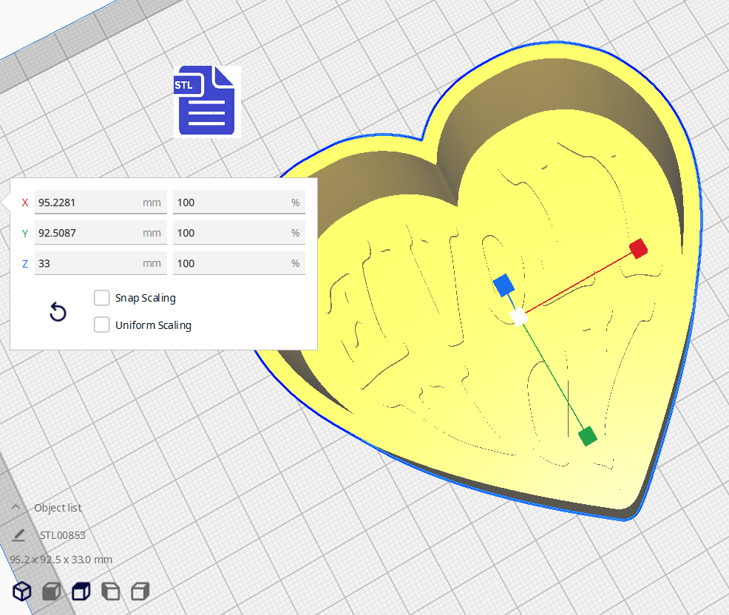
Task: Click the blue Z-axis scale handle
Action: click(x=503, y=285)
